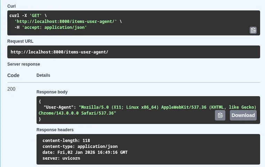Download the response body
Image resolution: width=265 pixels, height=167 pixels.
(243, 115)
